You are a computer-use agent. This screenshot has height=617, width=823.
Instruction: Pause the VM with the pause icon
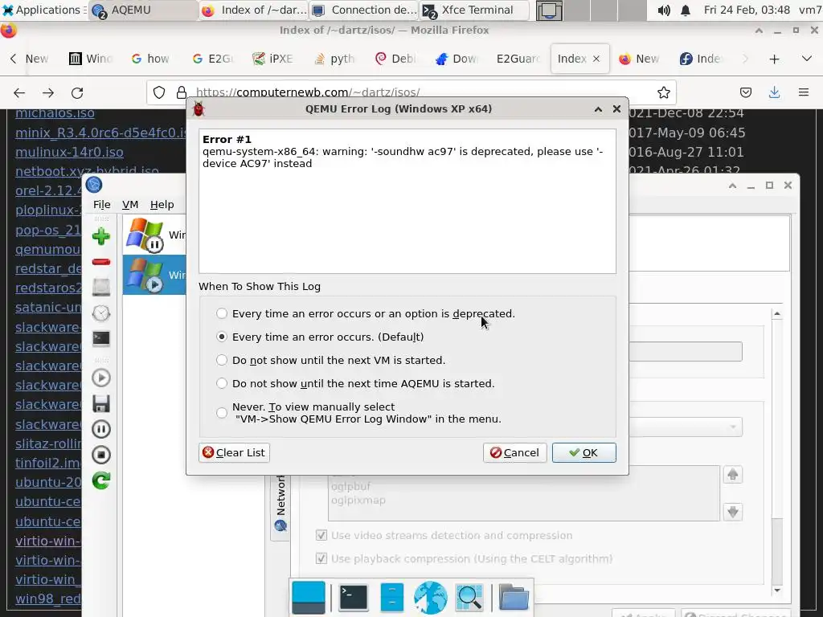100,429
